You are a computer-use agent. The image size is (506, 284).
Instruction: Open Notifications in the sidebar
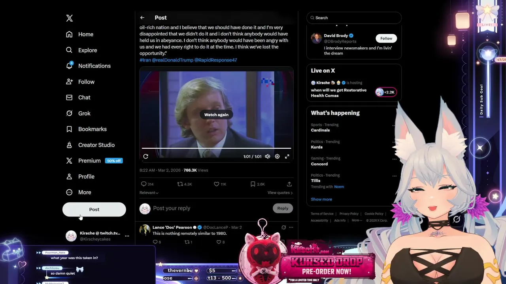89,66
